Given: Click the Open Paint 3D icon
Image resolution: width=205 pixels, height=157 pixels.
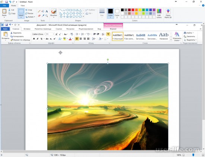Looking at the screenshot, I should (168, 13).
